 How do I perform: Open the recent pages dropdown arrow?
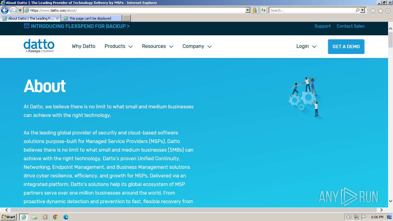point(20,10)
